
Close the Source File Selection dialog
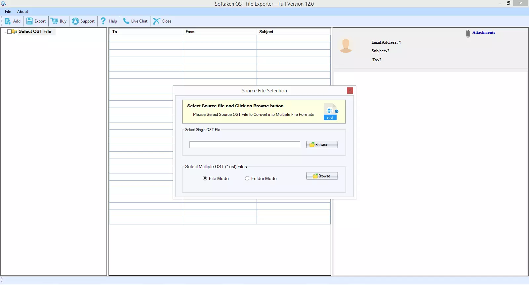click(x=350, y=91)
